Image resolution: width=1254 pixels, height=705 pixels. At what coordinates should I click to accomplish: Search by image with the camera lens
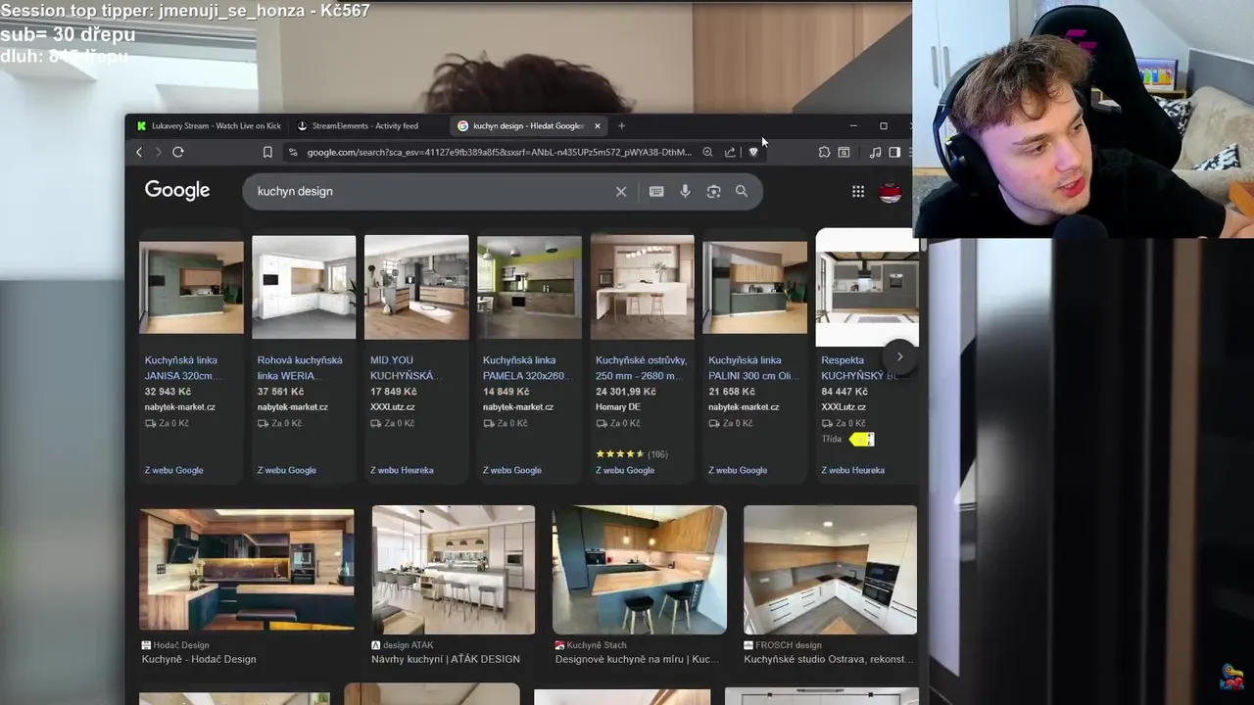[x=713, y=192]
